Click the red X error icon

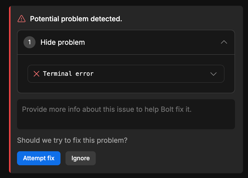(36, 74)
